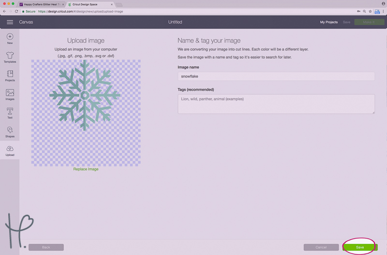Viewport: 387px width, 255px height.
Task: Click the Canvas label in header
Action: 26,22
